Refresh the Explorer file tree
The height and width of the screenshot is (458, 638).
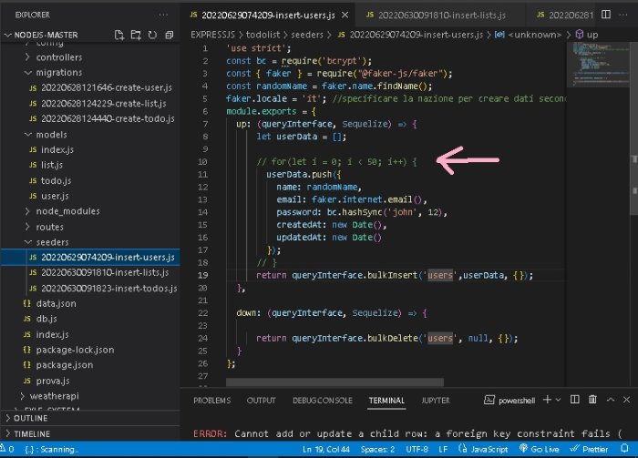(x=150, y=35)
